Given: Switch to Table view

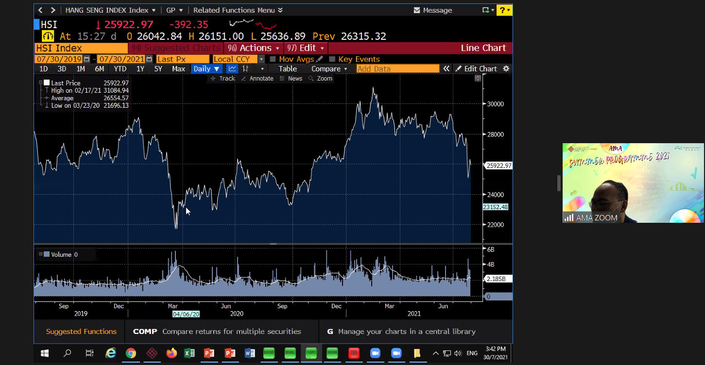Looking at the screenshot, I should (288, 69).
